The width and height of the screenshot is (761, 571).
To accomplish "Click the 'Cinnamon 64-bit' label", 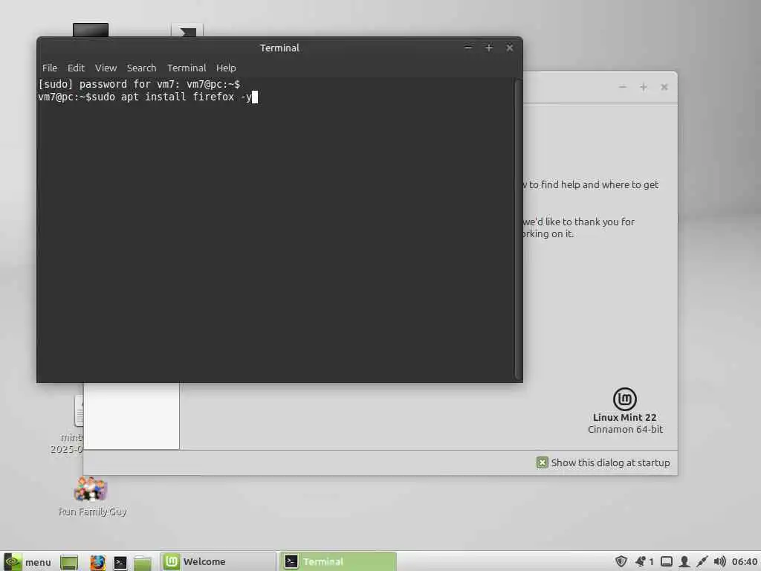I will (625, 430).
